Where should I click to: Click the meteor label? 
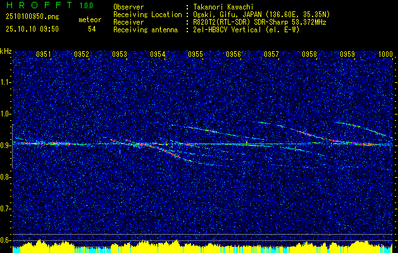click(90, 20)
